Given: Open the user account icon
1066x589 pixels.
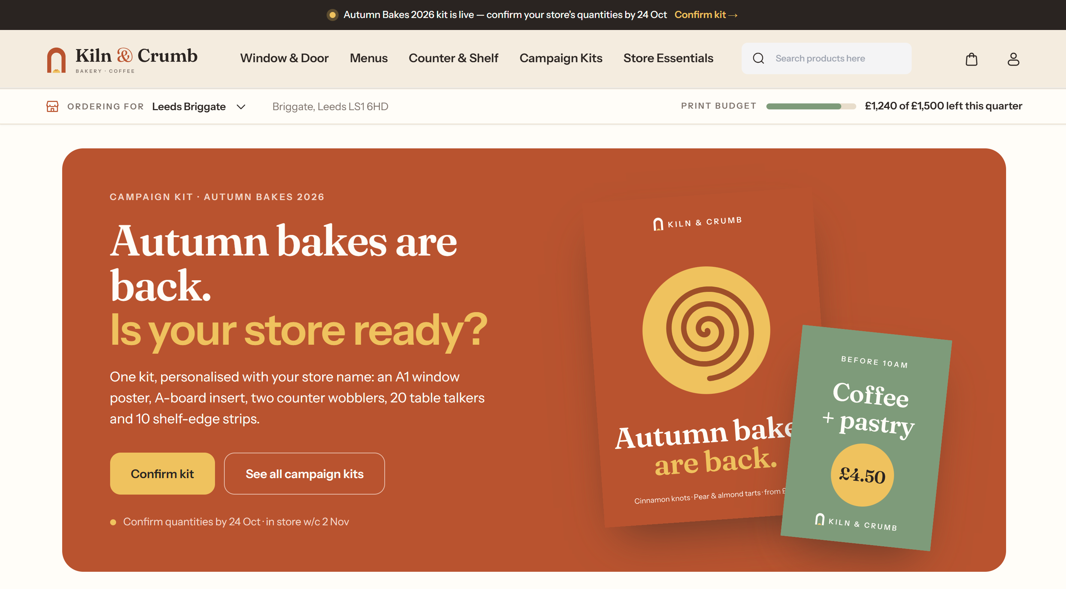Looking at the screenshot, I should pos(1013,59).
